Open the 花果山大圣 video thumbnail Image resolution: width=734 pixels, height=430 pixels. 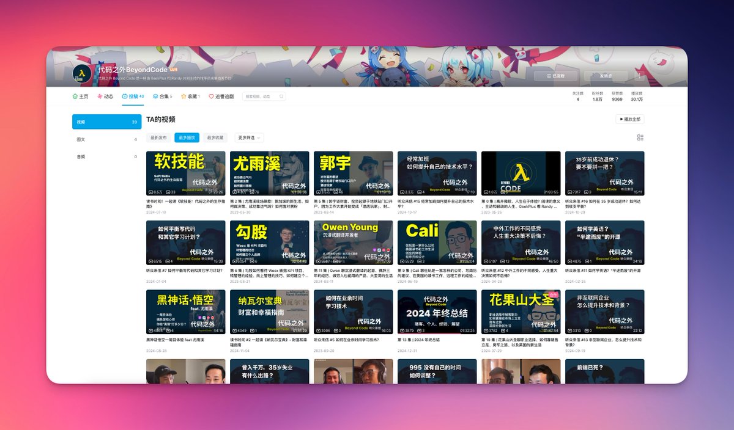click(521, 312)
